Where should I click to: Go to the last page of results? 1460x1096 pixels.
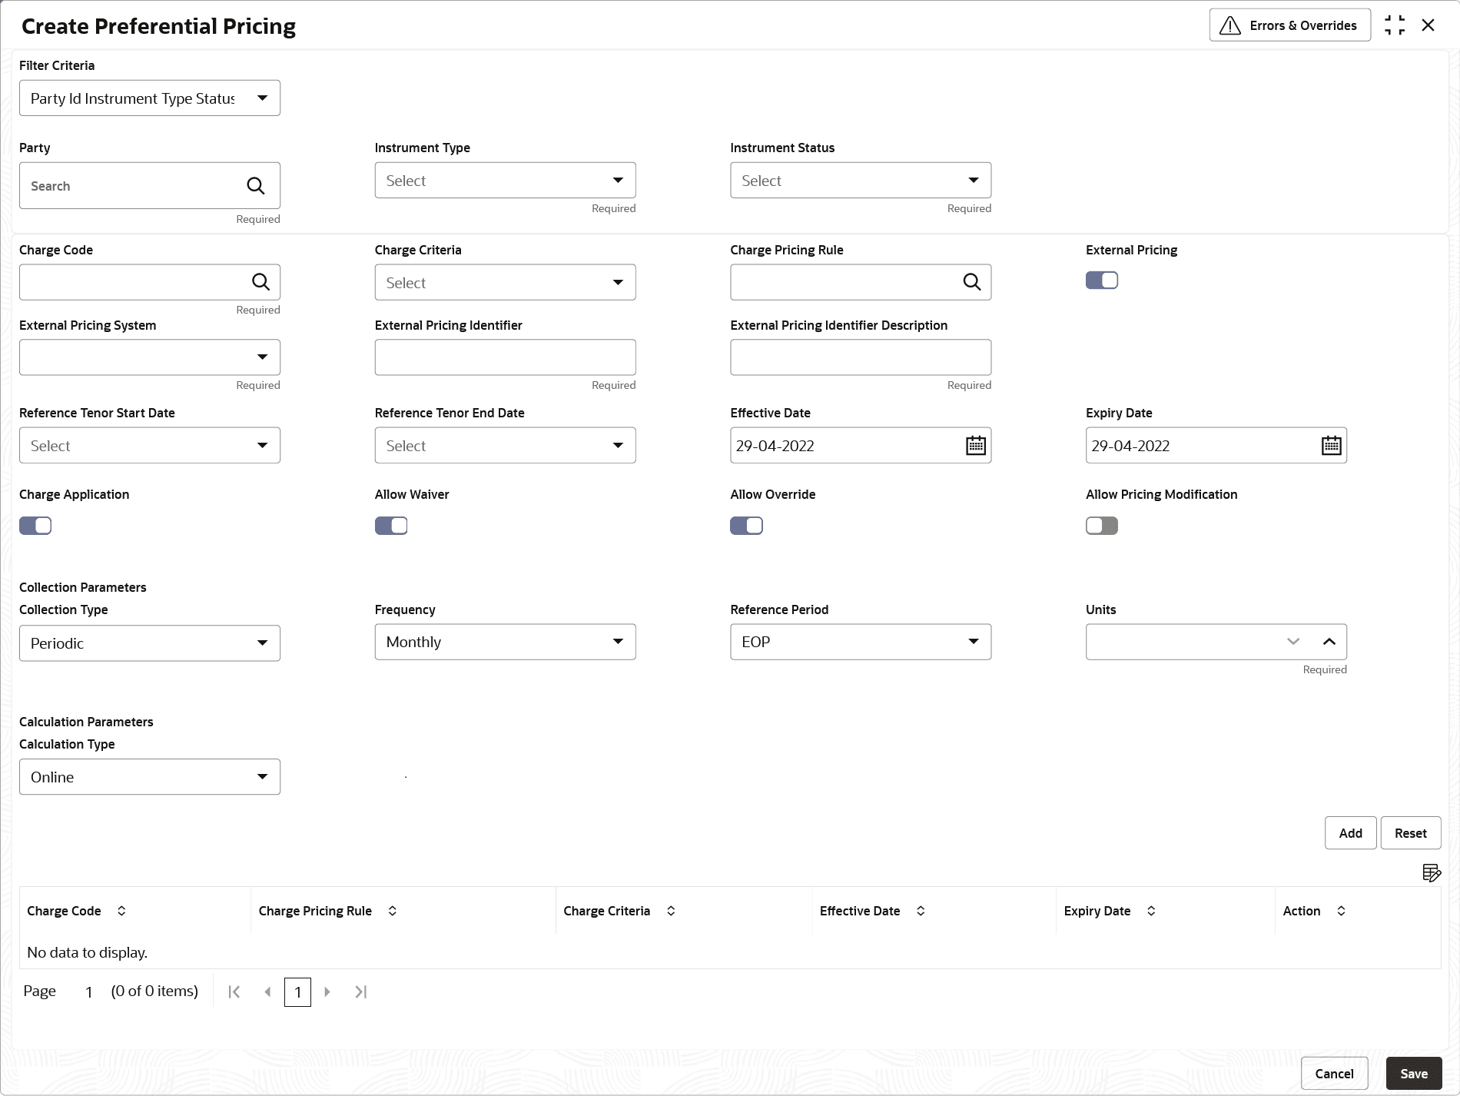click(x=360, y=992)
